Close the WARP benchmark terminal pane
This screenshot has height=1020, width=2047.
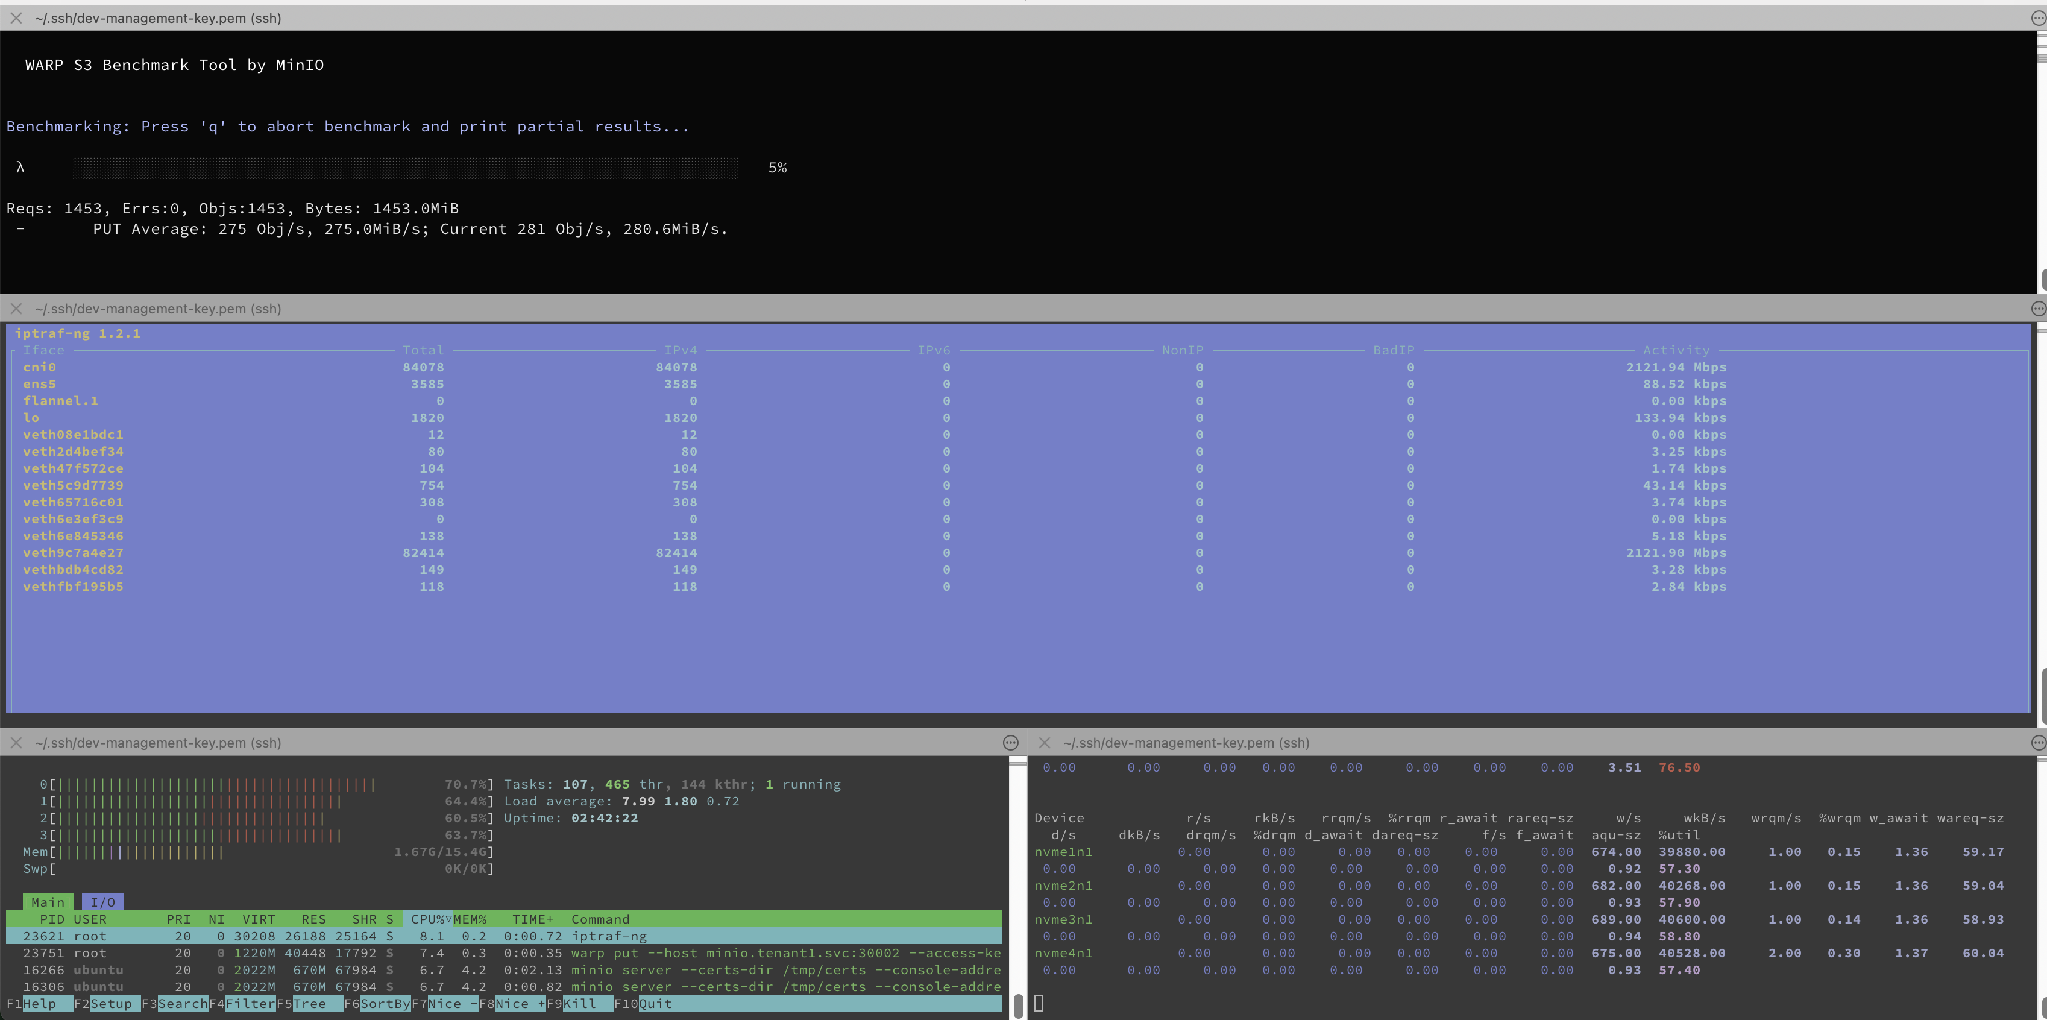16,17
